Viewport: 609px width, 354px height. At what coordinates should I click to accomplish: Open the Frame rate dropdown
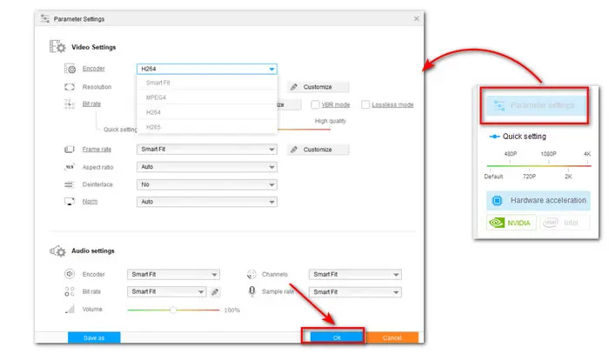(207, 150)
